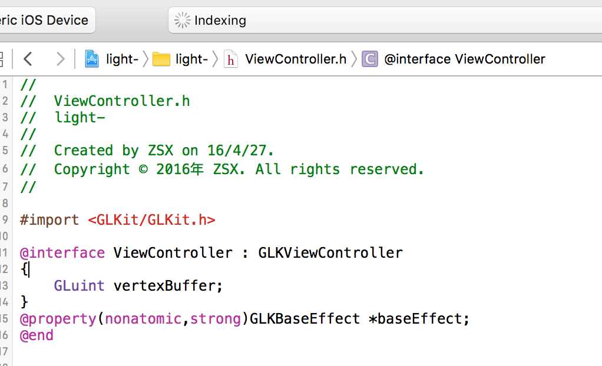Place cursor on GLuint vertexBuffer line

pyautogui.click(x=138, y=286)
